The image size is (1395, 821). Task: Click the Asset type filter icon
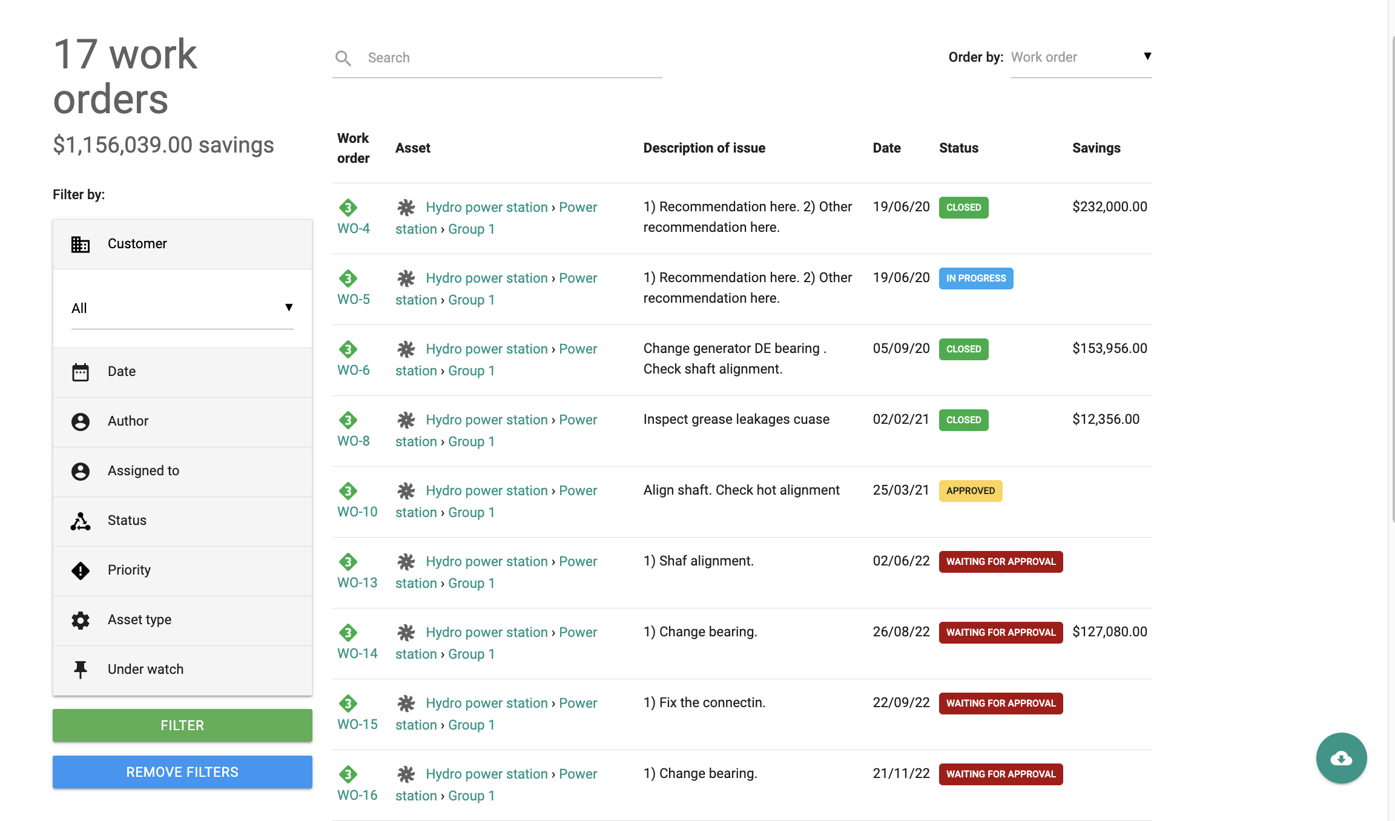80,619
